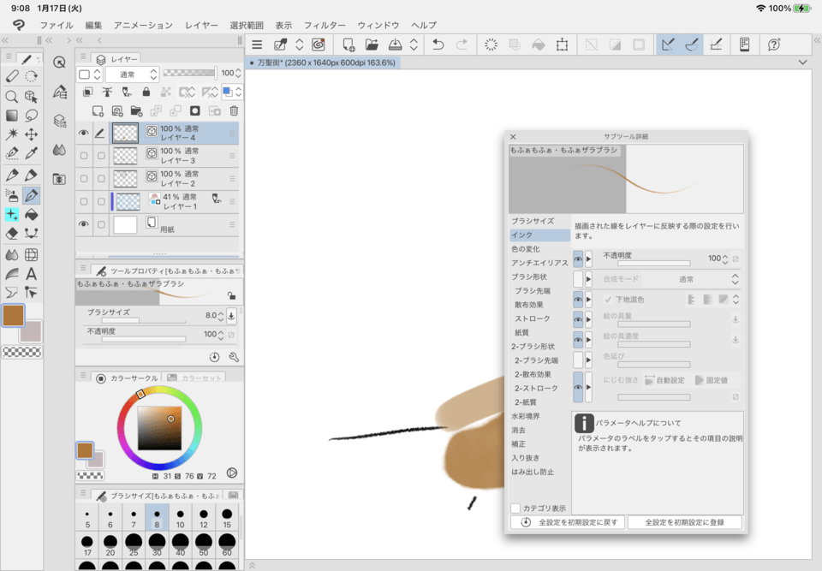Expand the canvas tab chevron dropdown
The width and height of the screenshot is (822, 571).
pyautogui.click(x=802, y=62)
